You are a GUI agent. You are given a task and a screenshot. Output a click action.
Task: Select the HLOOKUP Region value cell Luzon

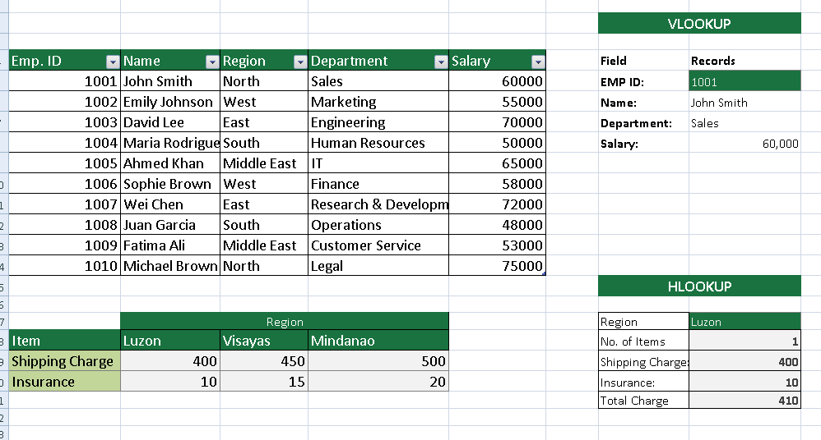coord(744,321)
